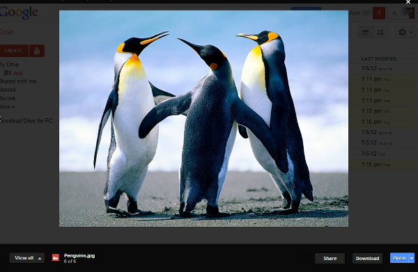Image resolution: width=418 pixels, height=272 pixels.
Task: Click the penguins preview image
Action: point(203,118)
